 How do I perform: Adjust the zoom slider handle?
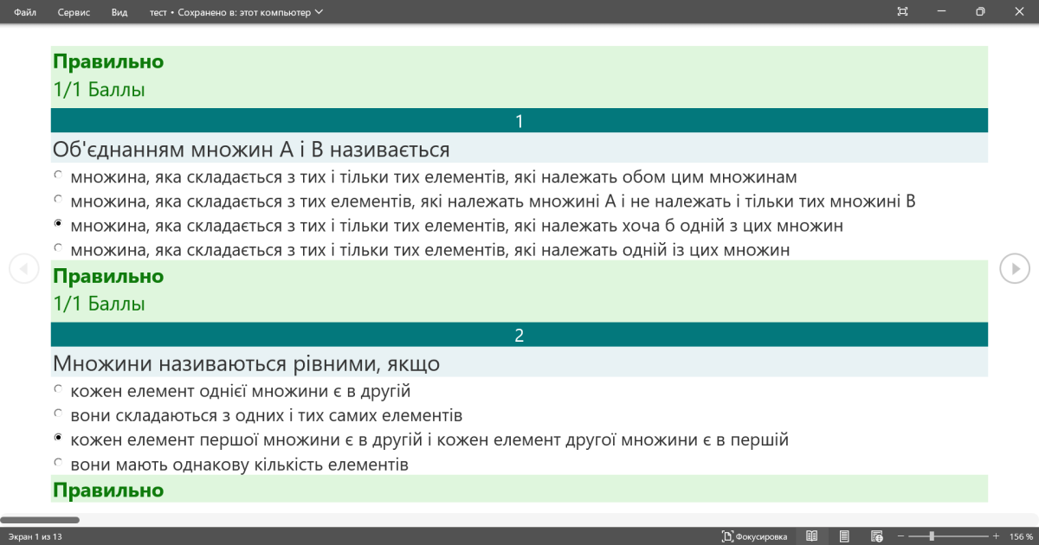pyautogui.click(x=932, y=536)
